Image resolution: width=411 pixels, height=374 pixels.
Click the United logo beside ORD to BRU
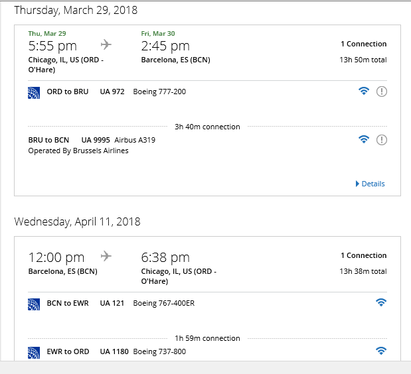point(34,93)
